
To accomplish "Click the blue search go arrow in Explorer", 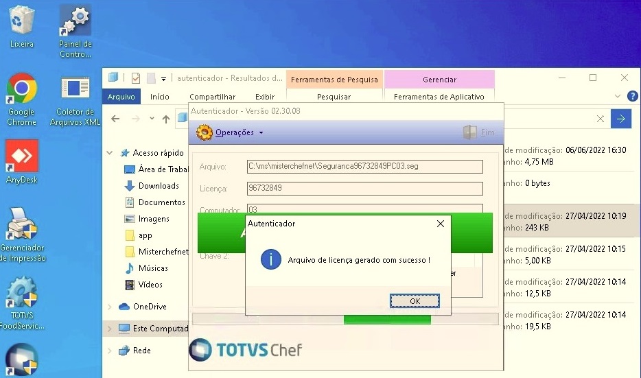I will (621, 119).
